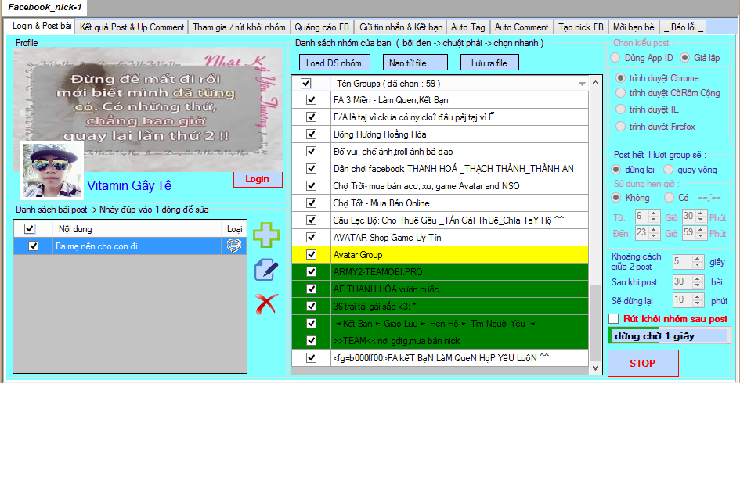
Task: Uncheck the 'Đồng Hương Hoằng Hóa' group checkbox
Action: pyautogui.click(x=311, y=134)
